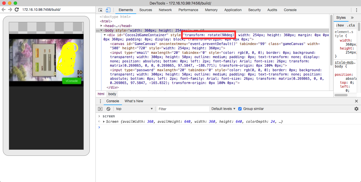Click the html breadcrumb

pos(101,94)
